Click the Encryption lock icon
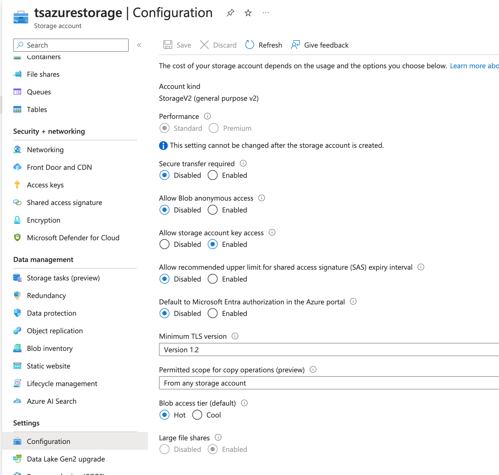Image resolution: width=499 pixels, height=475 pixels. point(17,220)
